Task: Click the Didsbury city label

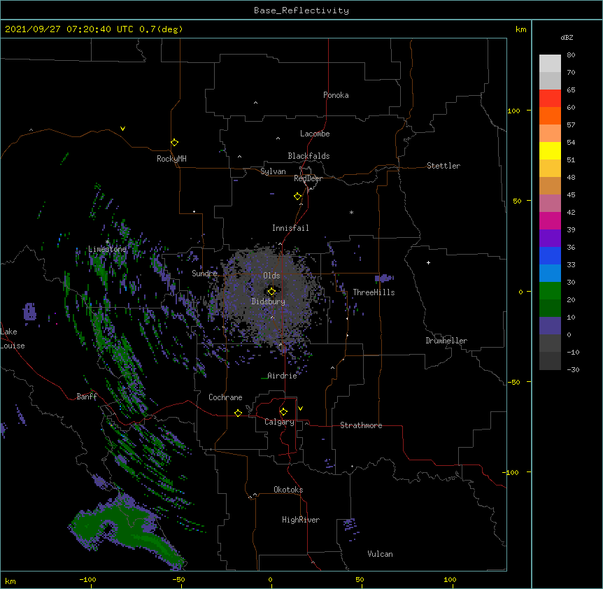Action: coord(268,301)
